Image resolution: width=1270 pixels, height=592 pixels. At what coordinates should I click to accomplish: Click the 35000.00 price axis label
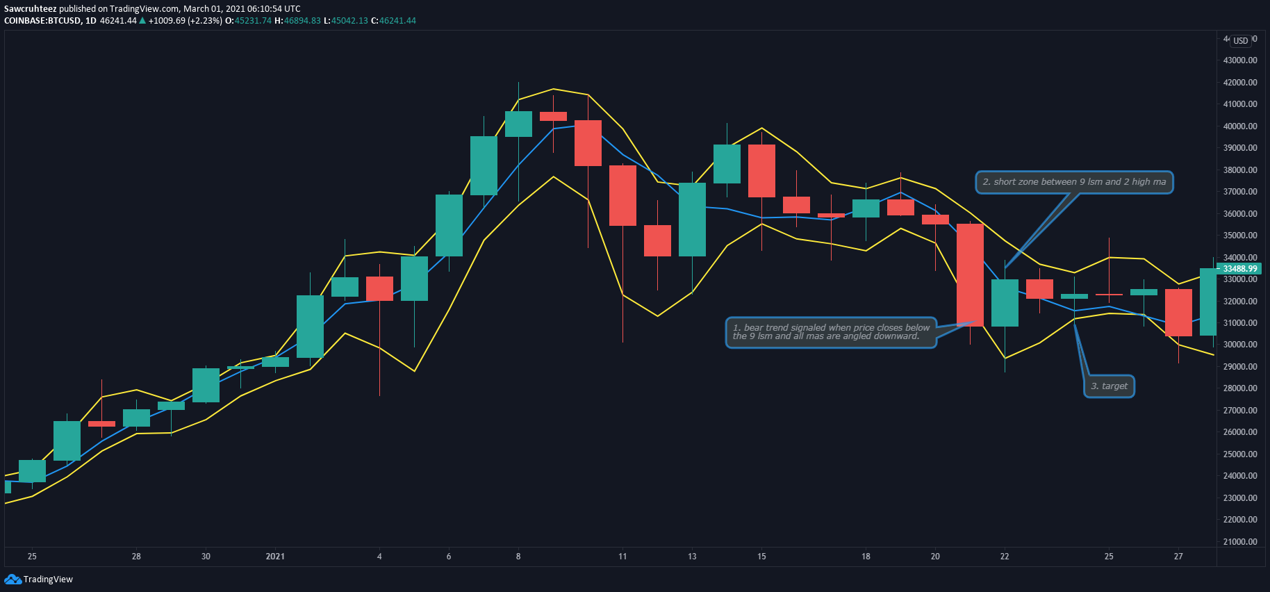pyautogui.click(x=1240, y=236)
